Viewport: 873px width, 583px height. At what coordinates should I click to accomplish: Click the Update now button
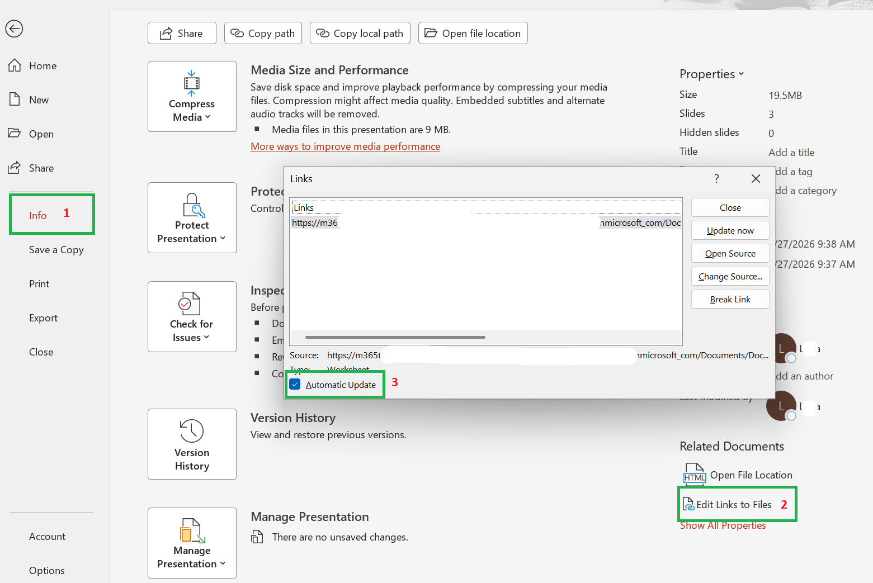coord(730,230)
